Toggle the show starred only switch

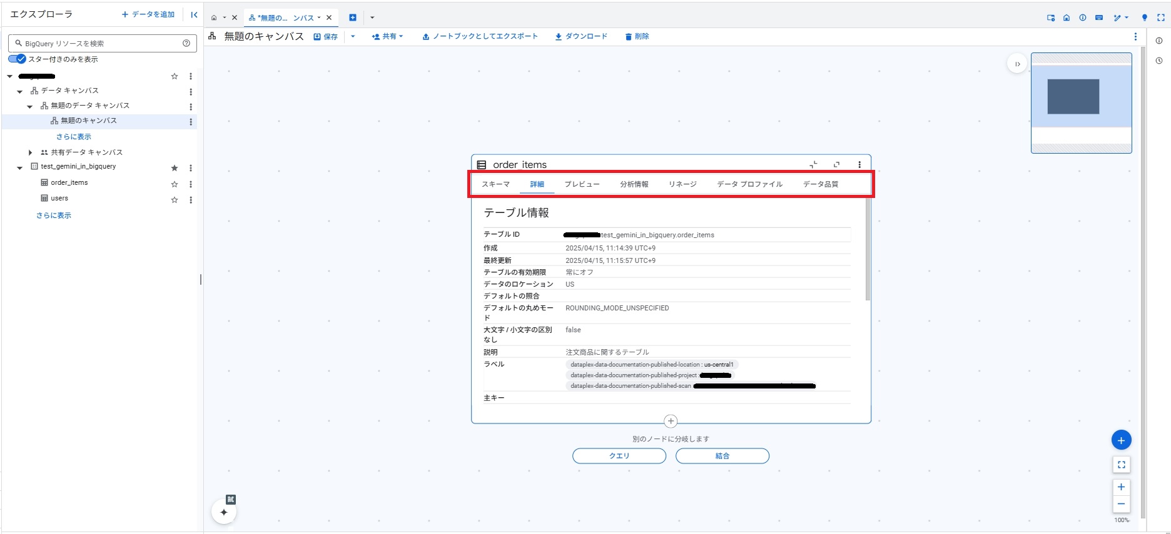point(17,59)
